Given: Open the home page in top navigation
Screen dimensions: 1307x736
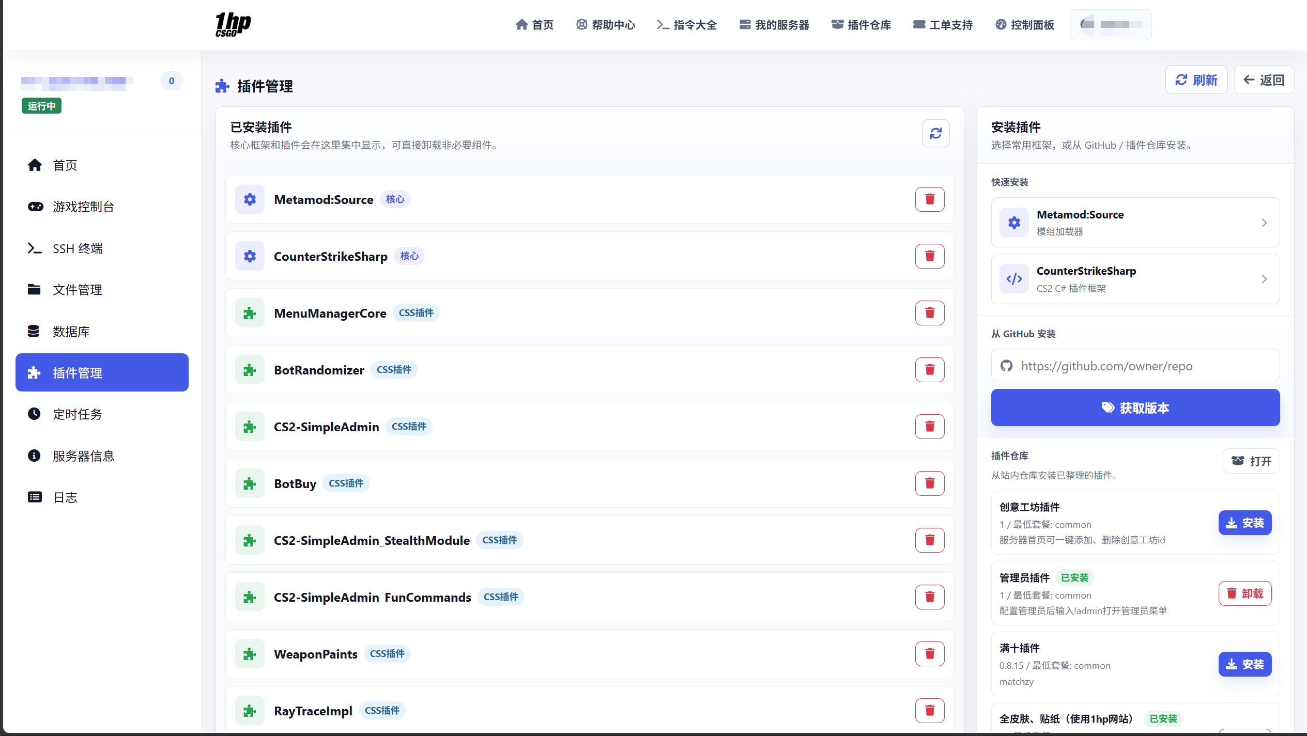Looking at the screenshot, I should pos(534,25).
